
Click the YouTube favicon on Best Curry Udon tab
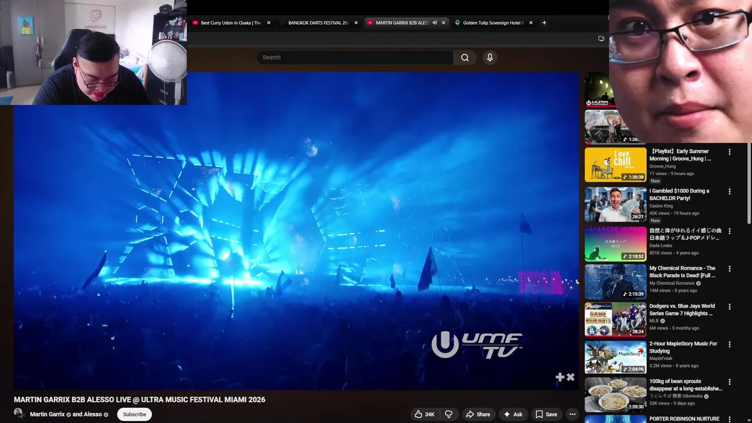point(196,23)
